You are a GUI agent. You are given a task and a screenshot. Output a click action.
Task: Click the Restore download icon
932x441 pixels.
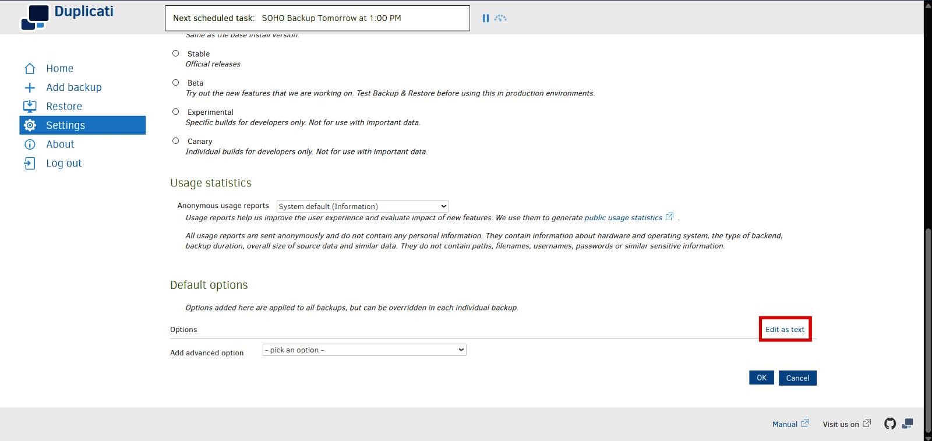click(30, 107)
